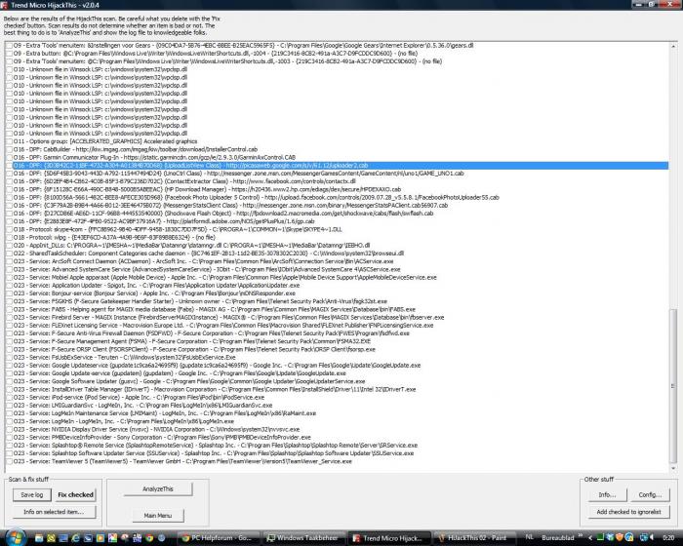
Task: Expand the Bureaublad toolbar chevron
Action: tap(581, 536)
